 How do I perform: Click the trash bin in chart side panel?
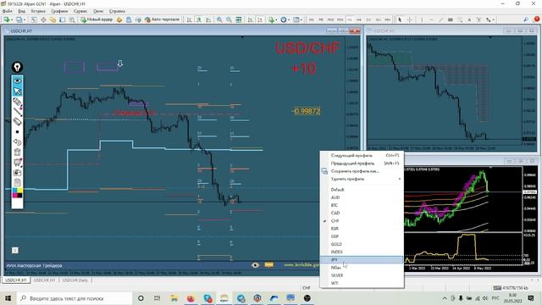[x=17, y=152]
